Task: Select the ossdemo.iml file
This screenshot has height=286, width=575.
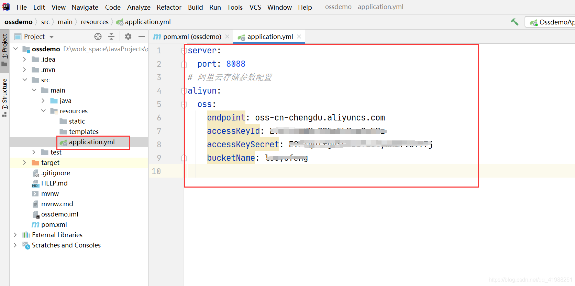Action: pyautogui.click(x=59, y=214)
